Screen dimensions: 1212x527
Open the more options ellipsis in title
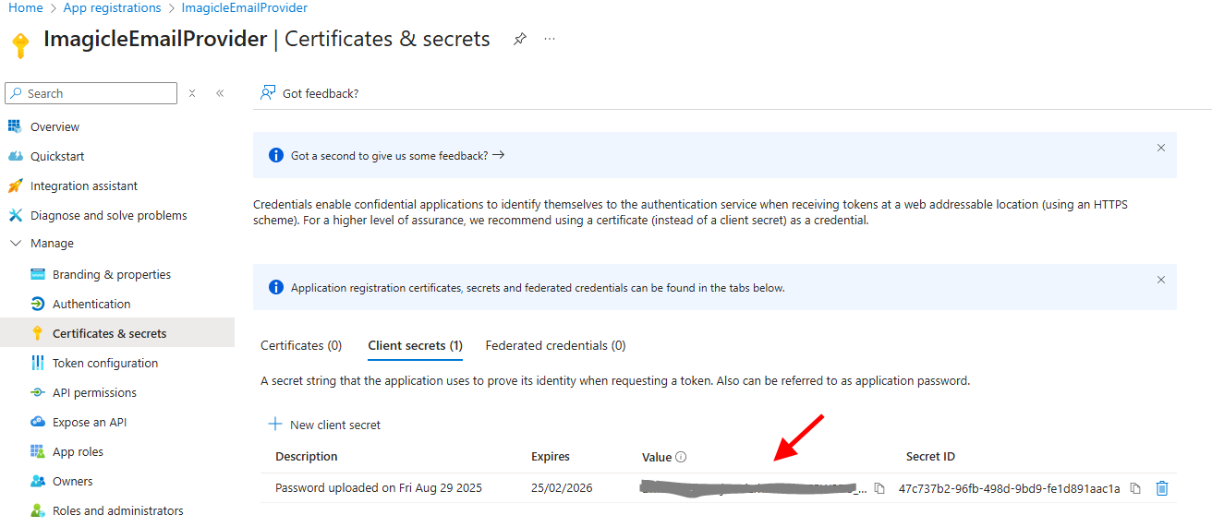(x=550, y=39)
